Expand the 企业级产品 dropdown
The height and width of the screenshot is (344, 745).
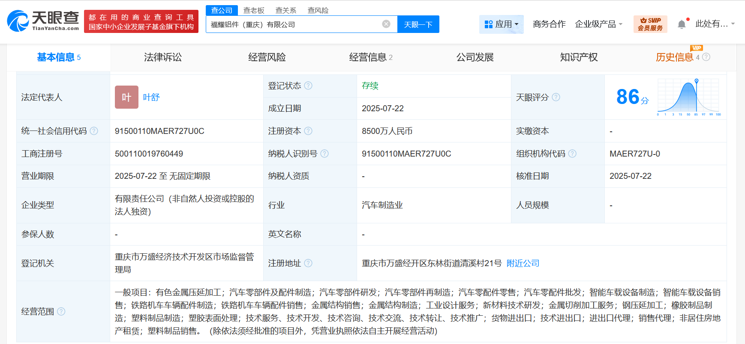coord(598,24)
